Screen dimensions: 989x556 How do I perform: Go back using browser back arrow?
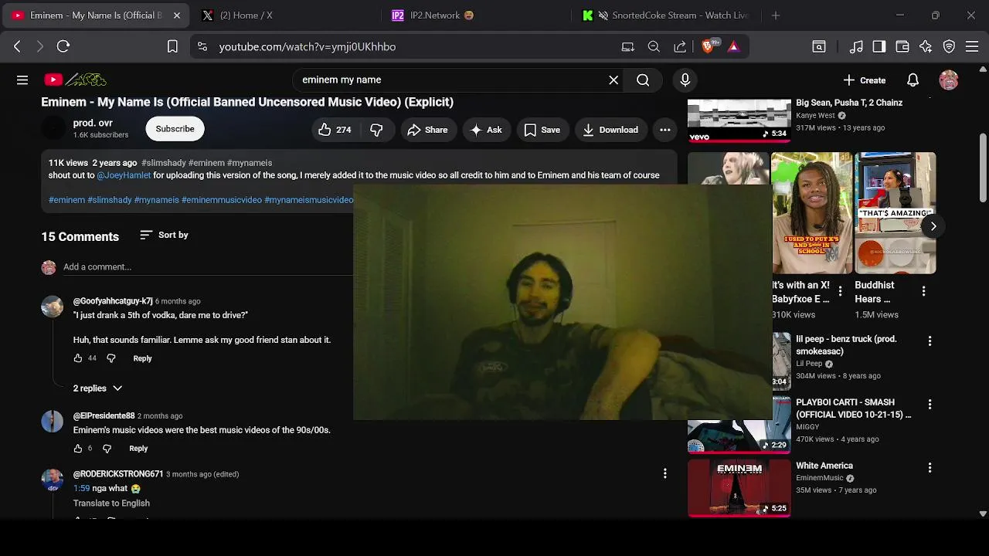click(17, 46)
